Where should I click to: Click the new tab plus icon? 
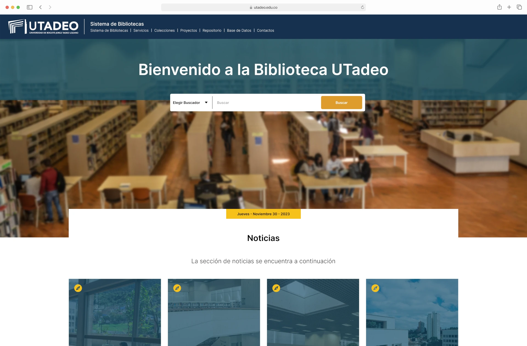click(509, 7)
